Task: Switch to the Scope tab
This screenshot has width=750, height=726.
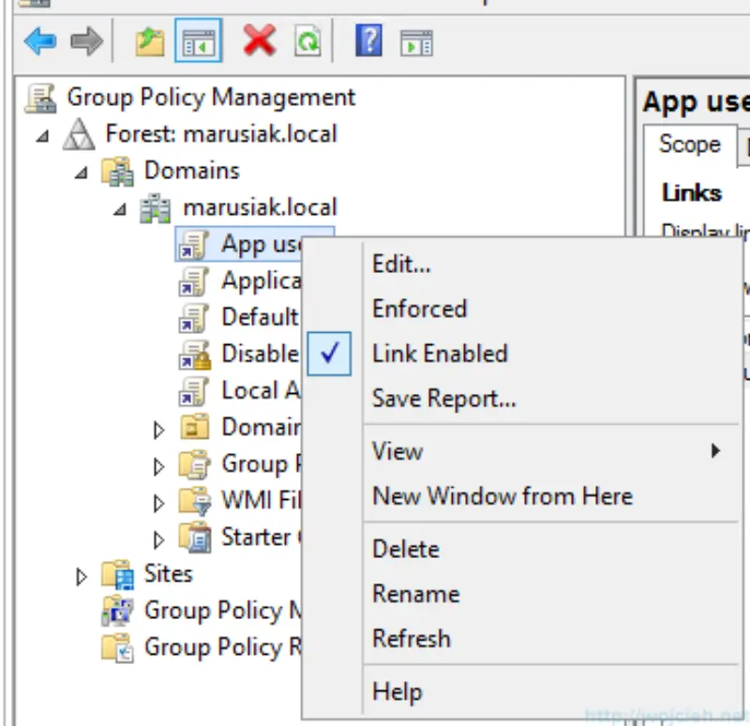Action: click(x=690, y=144)
